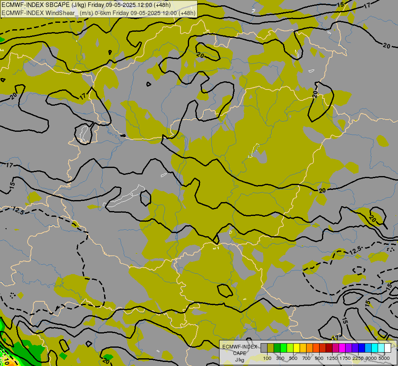Image resolution: width=398 pixels, height=366 pixels.
Task: Click the '1750' legend value
Action: click(345, 358)
